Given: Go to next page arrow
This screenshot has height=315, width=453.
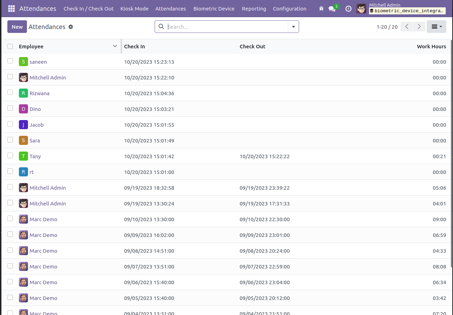Looking at the screenshot, I should pyautogui.click(x=419, y=27).
